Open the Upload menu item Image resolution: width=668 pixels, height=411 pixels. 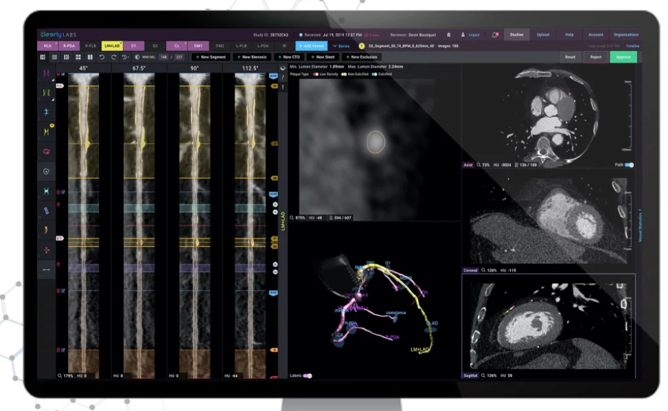[x=543, y=35]
